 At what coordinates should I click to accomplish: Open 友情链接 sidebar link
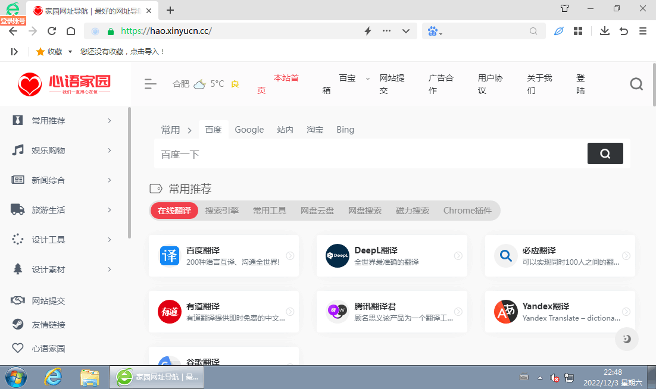(x=48, y=325)
